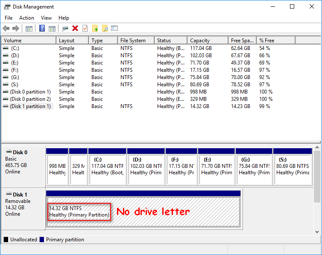Viewport: 322px width, 255px height.
Task: Select the (C:) volume row in list
Action: click(15, 48)
